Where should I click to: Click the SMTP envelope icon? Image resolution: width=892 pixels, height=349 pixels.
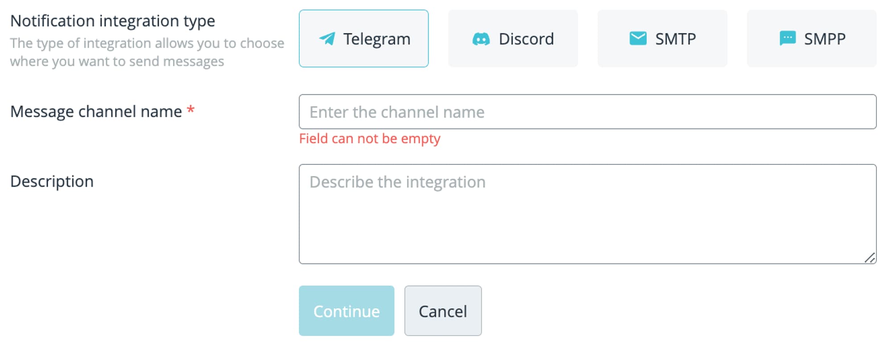tap(638, 39)
